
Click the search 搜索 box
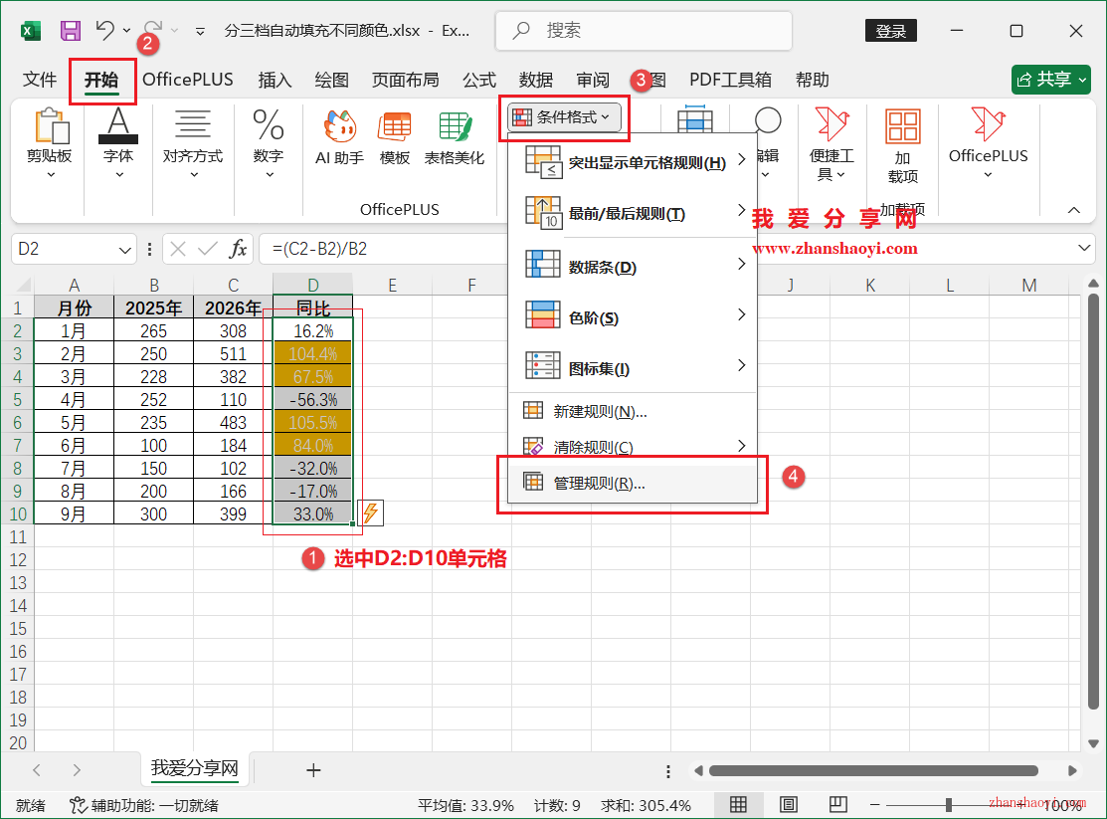tap(644, 31)
